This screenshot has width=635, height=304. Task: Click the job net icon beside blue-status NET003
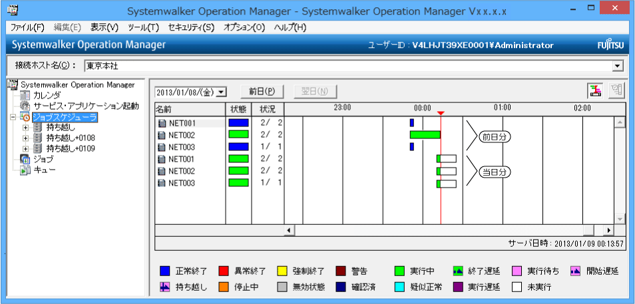click(x=162, y=147)
